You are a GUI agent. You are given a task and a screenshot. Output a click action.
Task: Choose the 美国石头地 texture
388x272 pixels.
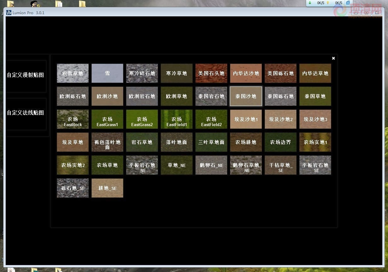211,73
